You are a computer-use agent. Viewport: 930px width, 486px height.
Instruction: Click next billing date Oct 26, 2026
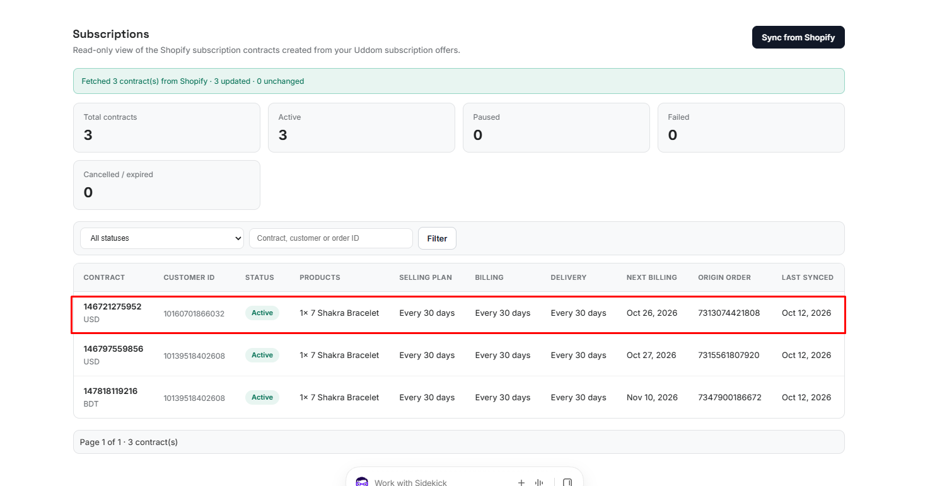[x=652, y=313]
